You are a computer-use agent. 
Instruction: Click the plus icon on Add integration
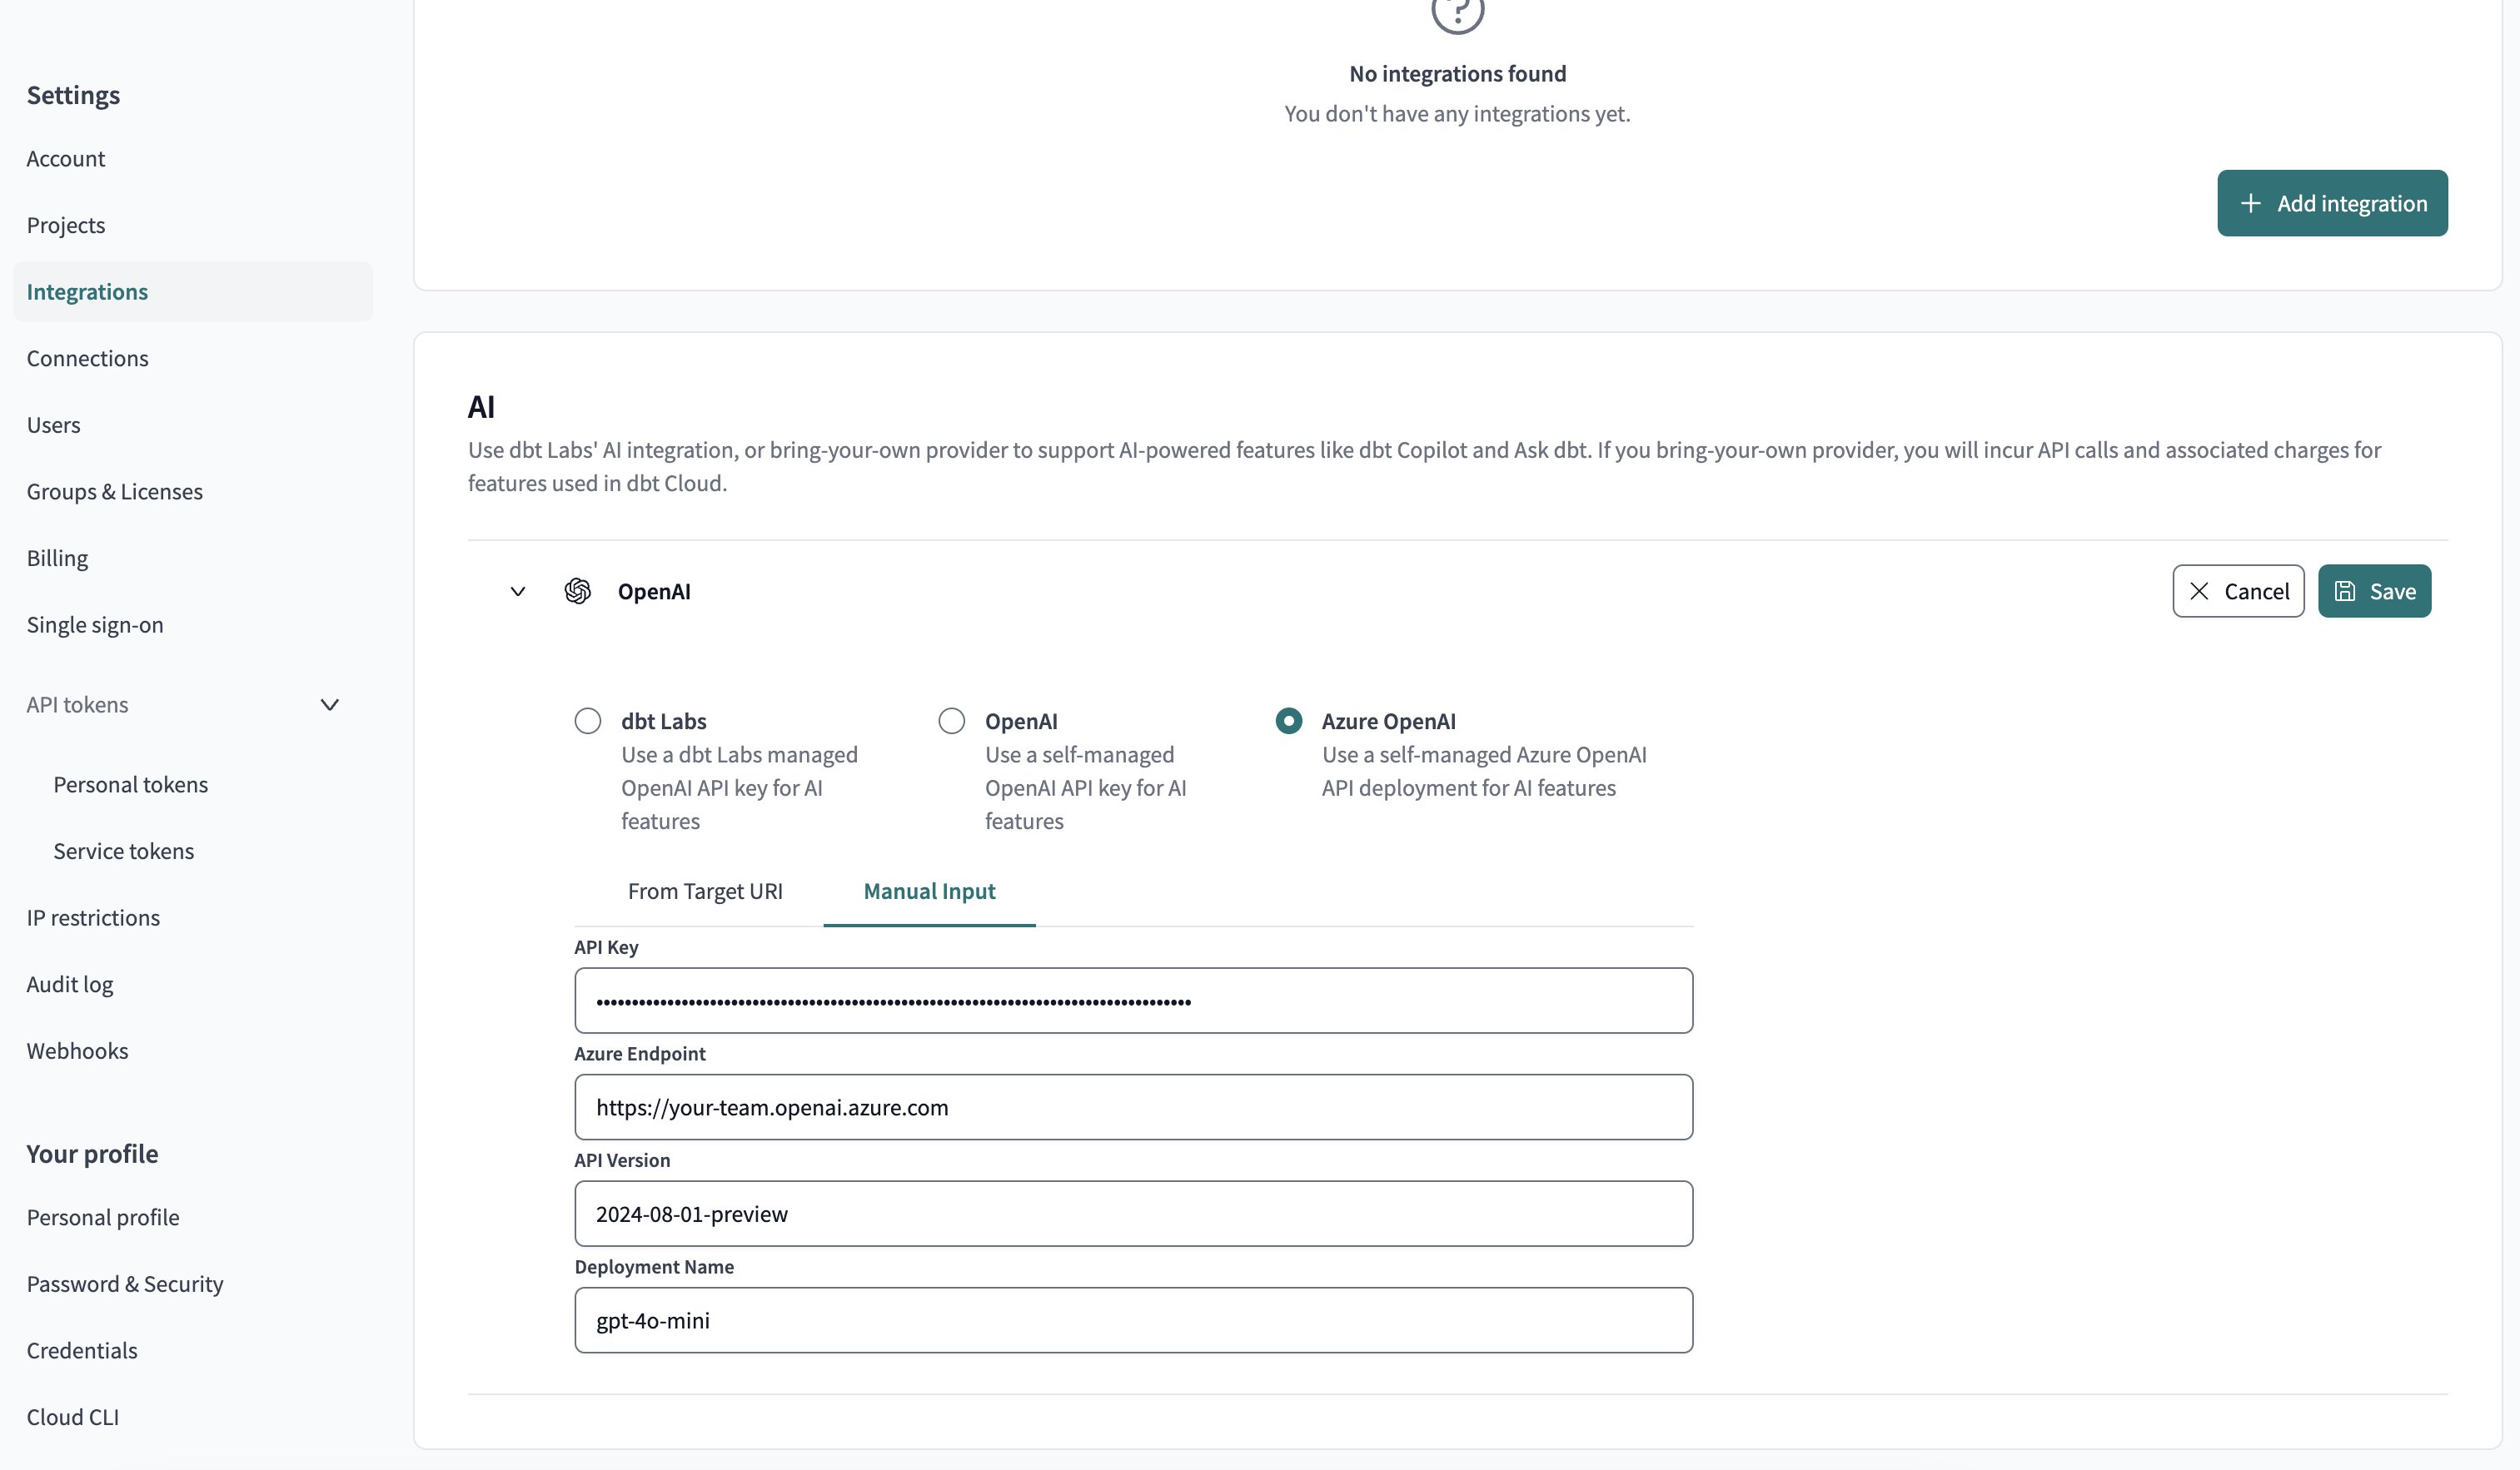(2250, 203)
